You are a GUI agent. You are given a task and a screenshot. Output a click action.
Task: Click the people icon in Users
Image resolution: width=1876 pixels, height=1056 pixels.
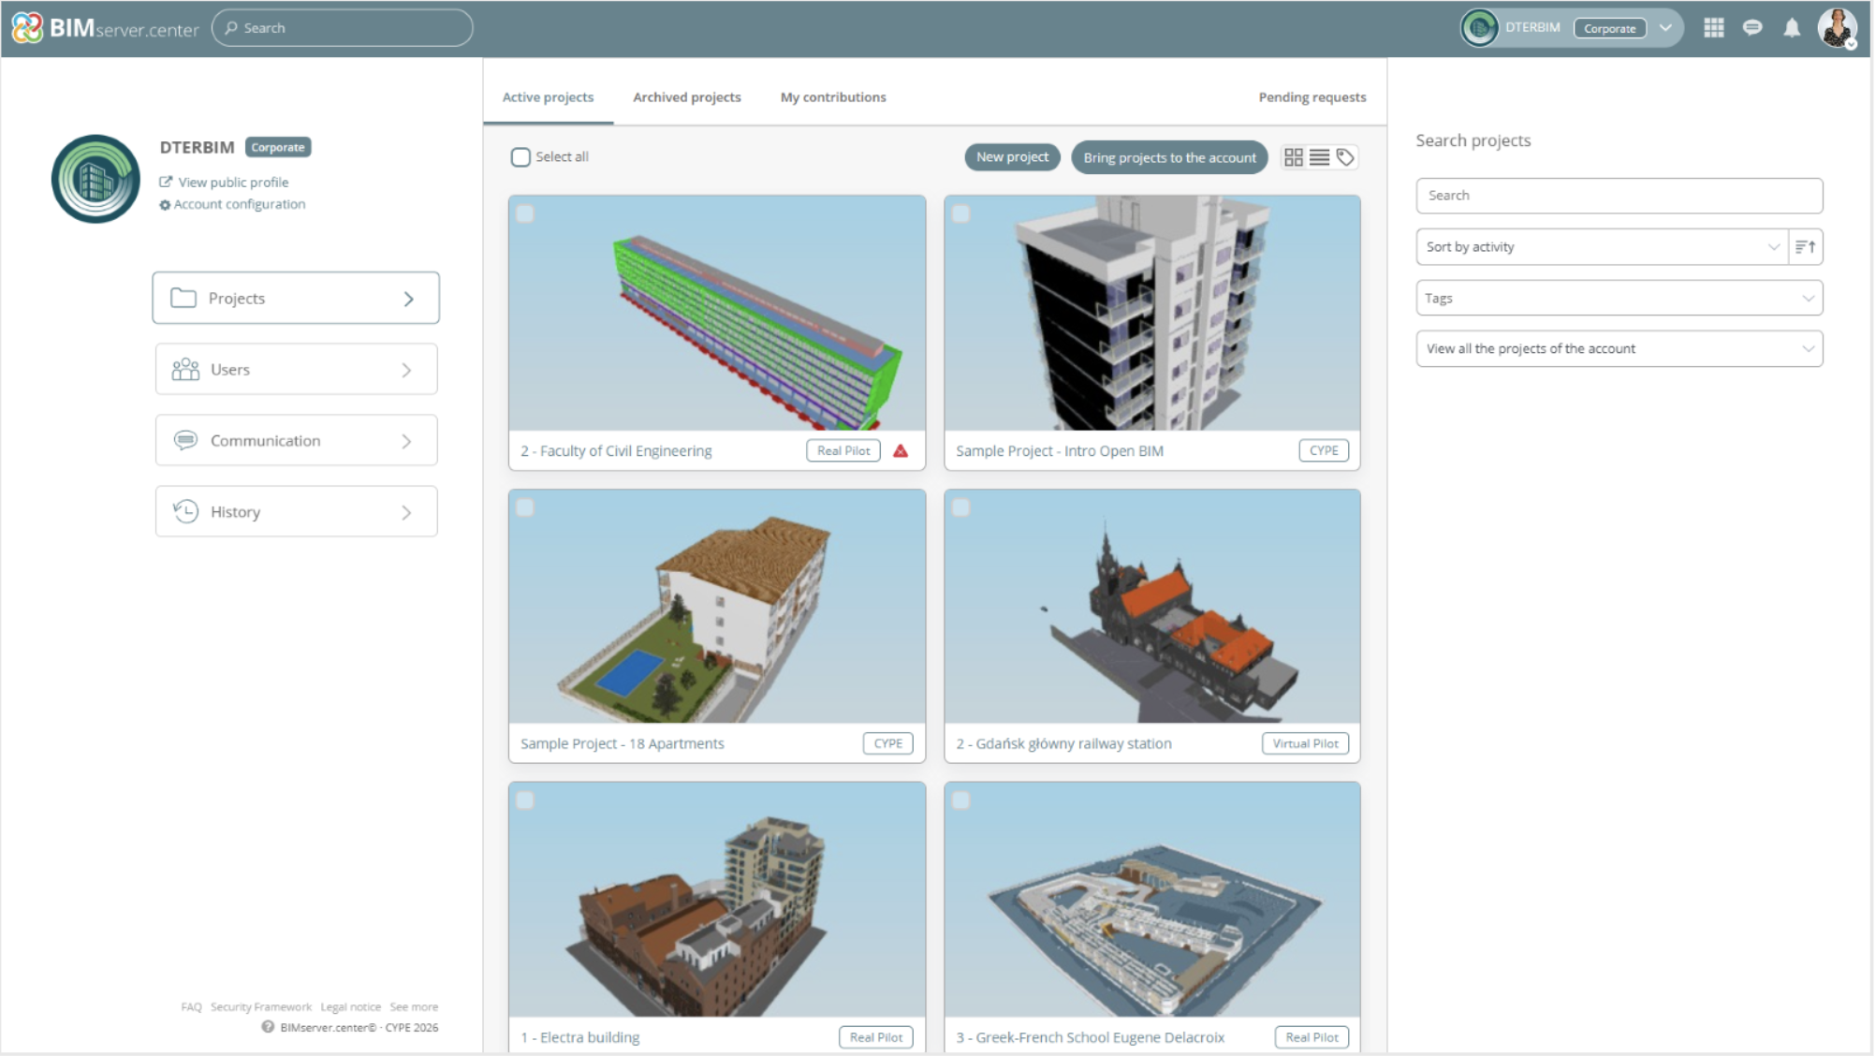(185, 370)
